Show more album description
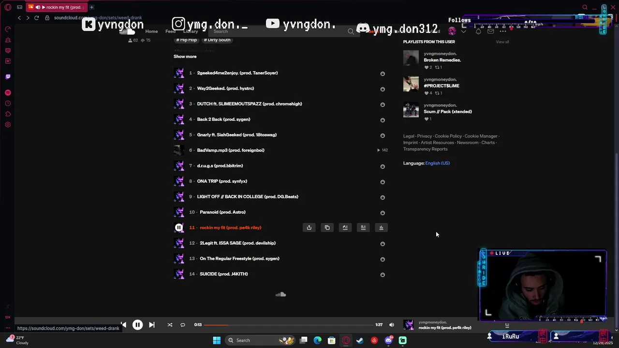Screen dimensions: 619x348 click(185, 57)
